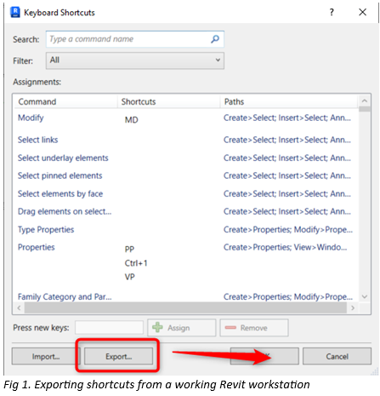The width and height of the screenshot is (380, 396).
Task: Select the Type Properties command
Action: click(x=46, y=230)
